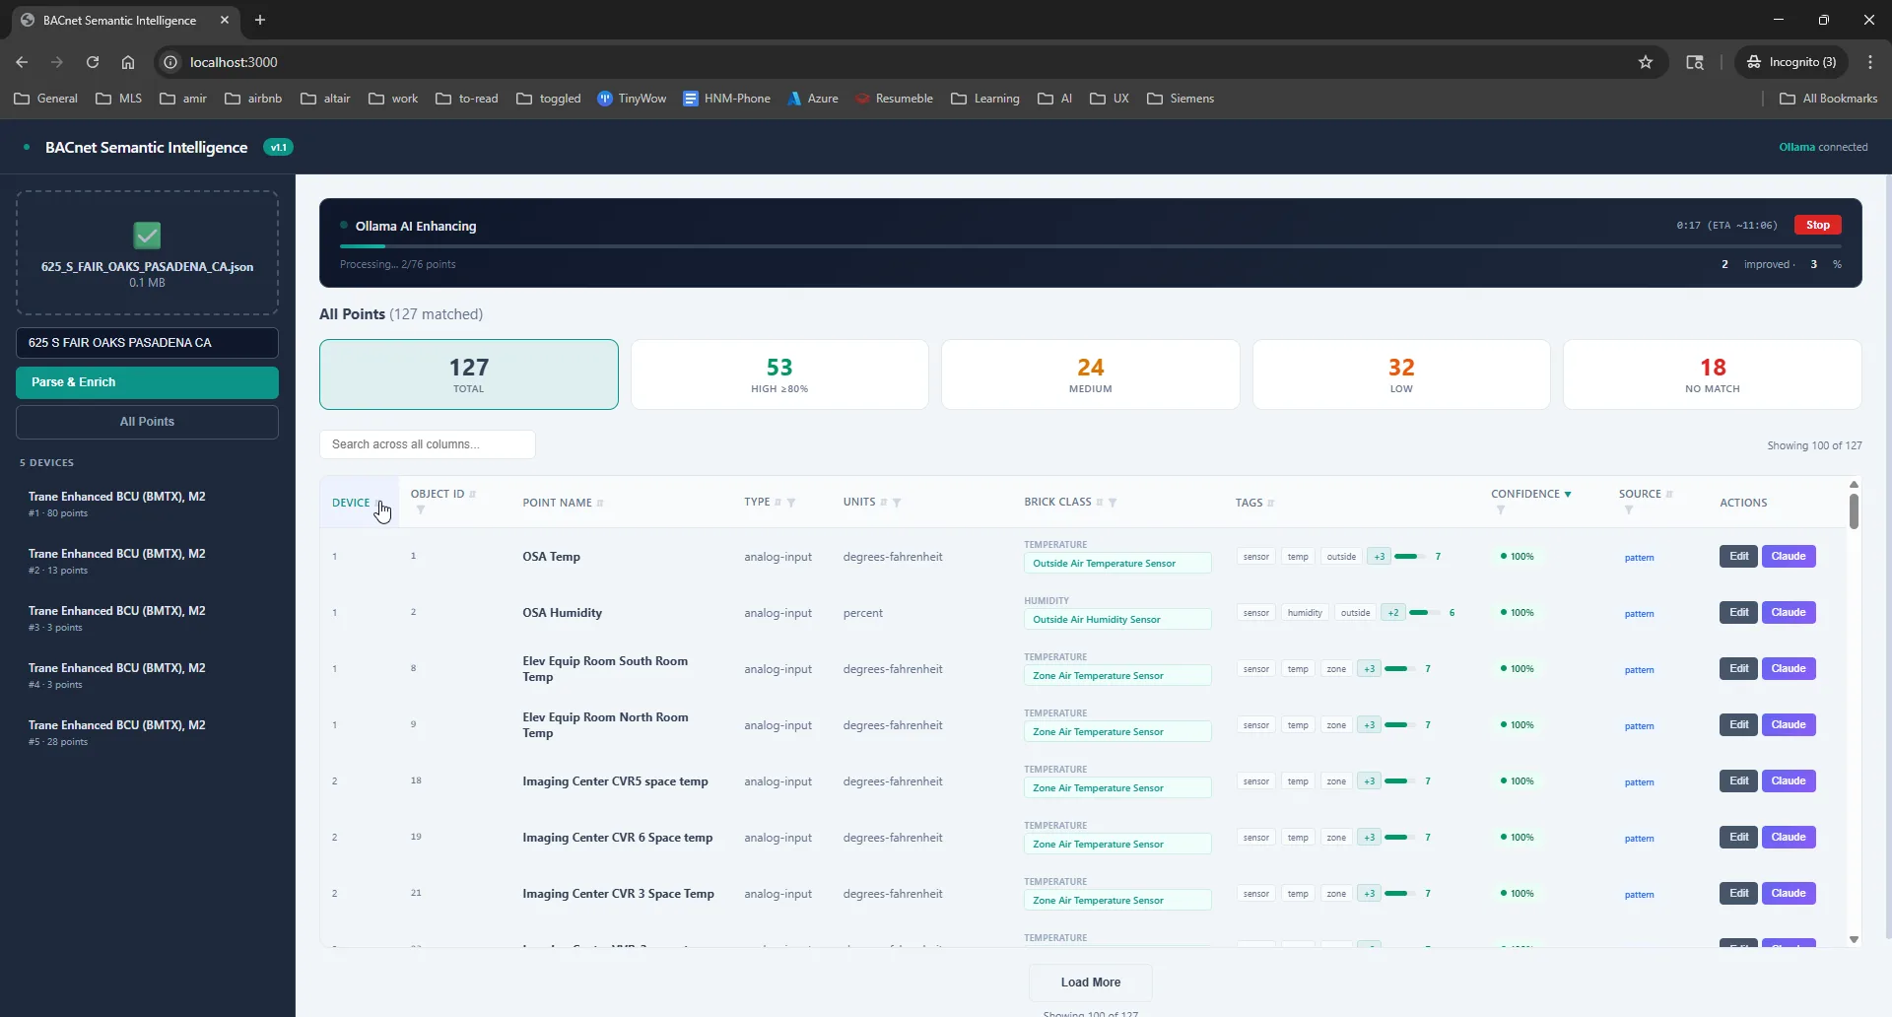Expand +3 tags on Elev Equip South Room row

tap(1370, 669)
